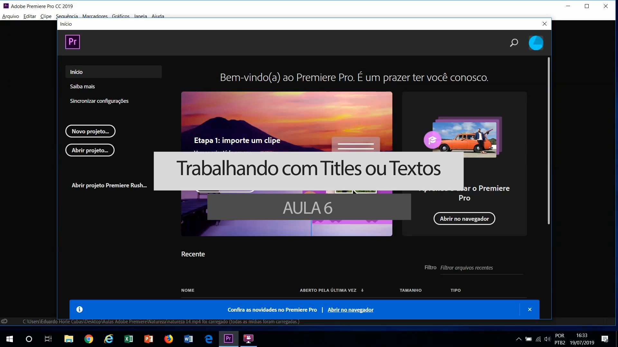The width and height of the screenshot is (618, 347).
Task: Click the Filtrar arquivos recentes field
Action: (x=481, y=268)
